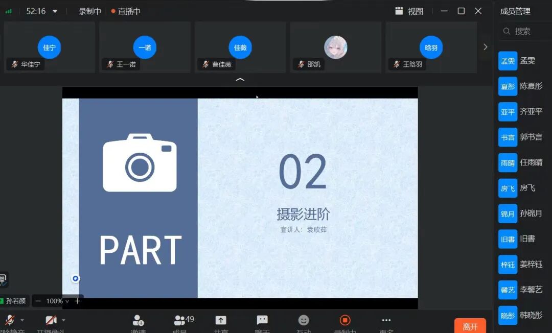Click the 梓钰 blue avatar badge
The width and height of the screenshot is (552, 333).
tap(508, 265)
